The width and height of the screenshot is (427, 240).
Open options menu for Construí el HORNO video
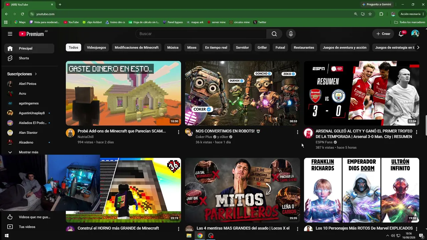(x=178, y=229)
